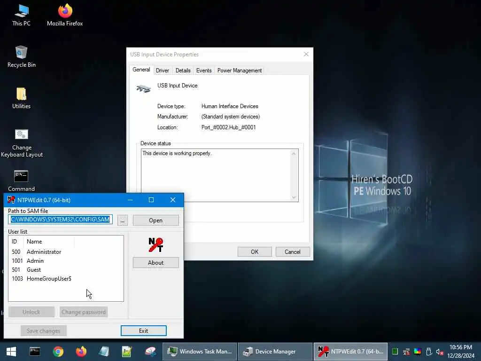481x361 pixels.
Task: Open the Utilities folder on desktop
Action: coord(21,98)
